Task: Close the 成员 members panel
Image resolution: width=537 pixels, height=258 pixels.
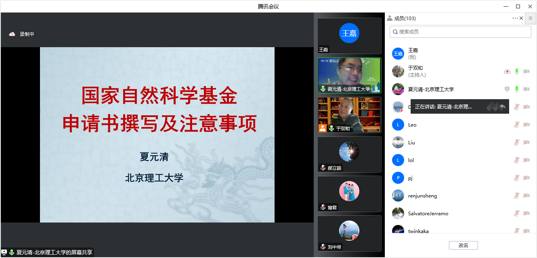Action: (521, 18)
